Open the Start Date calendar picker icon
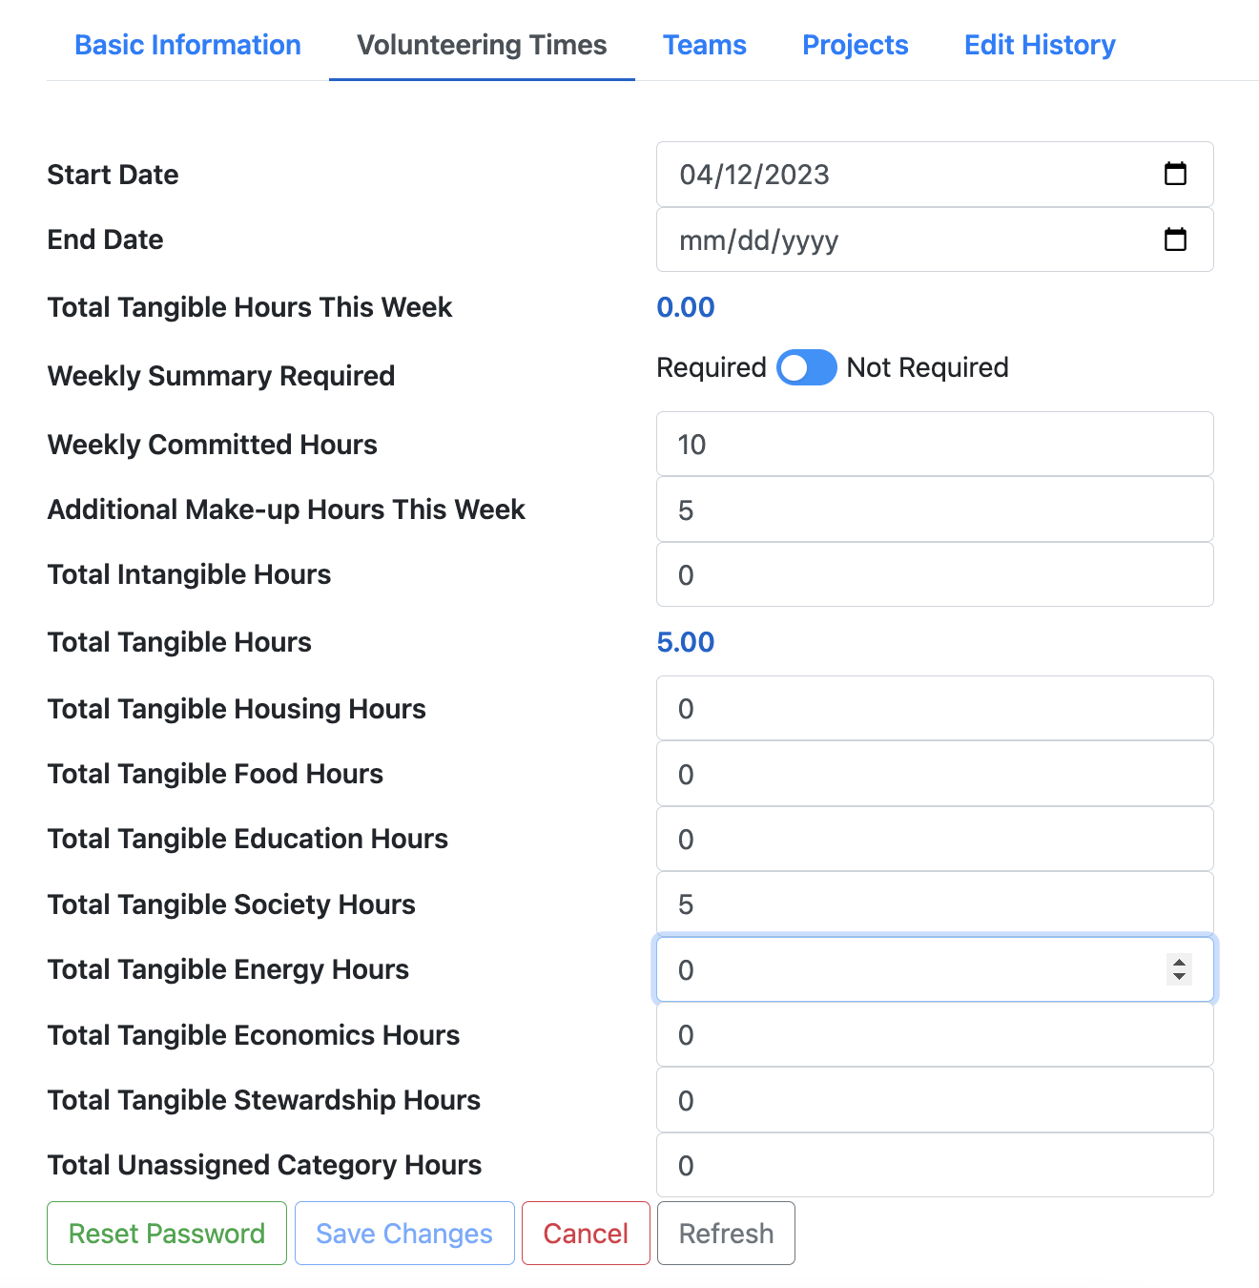1259x1288 pixels. tap(1175, 174)
